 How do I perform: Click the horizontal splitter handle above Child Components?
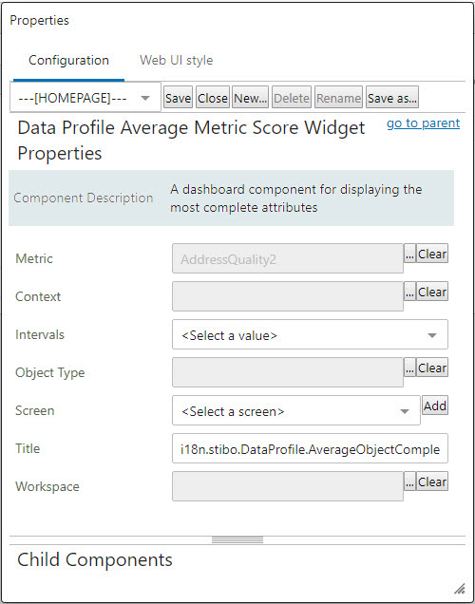coord(237,540)
